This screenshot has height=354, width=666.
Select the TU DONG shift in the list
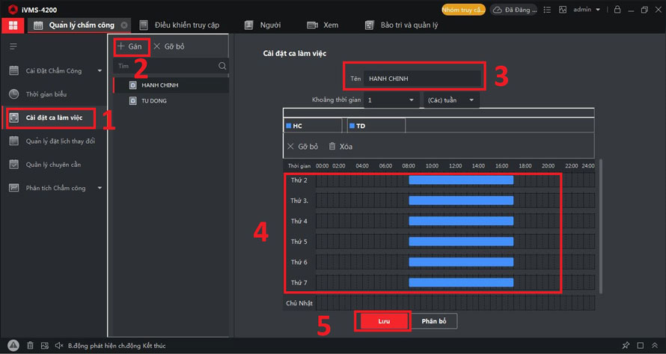pos(154,100)
